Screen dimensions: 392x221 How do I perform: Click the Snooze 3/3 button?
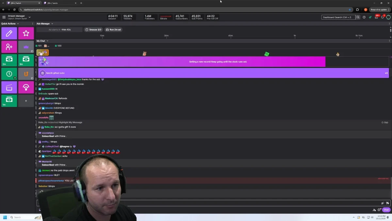[x=93, y=29]
